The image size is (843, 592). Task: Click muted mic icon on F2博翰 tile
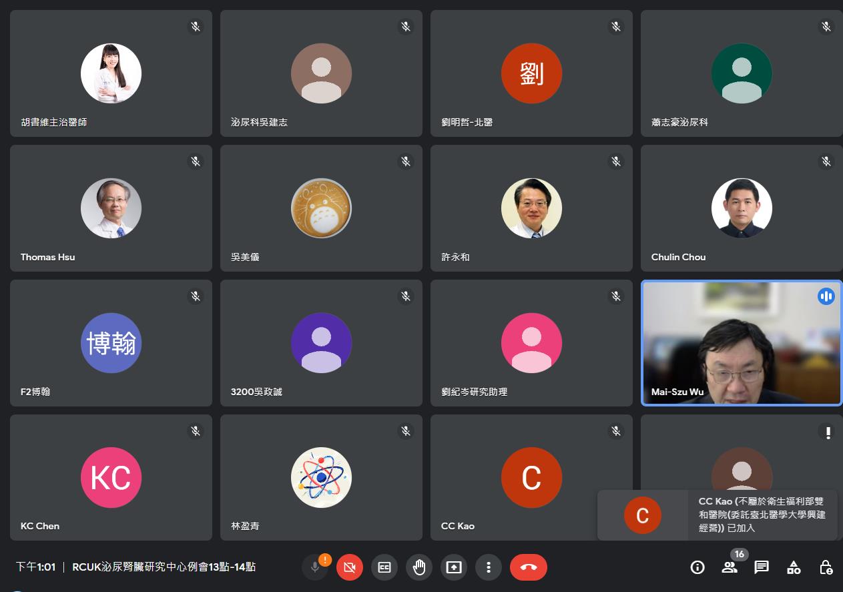coord(196,296)
